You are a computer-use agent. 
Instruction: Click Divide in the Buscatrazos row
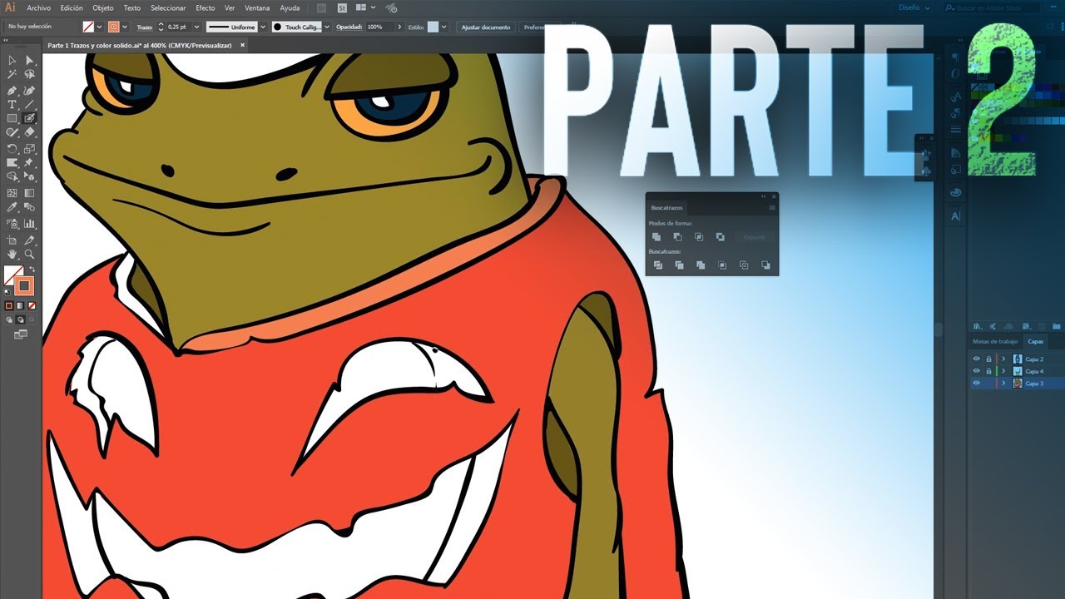click(x=657, y=265)
